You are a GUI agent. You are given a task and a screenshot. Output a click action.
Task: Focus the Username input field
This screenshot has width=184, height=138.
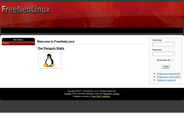(x=163, y=44)
